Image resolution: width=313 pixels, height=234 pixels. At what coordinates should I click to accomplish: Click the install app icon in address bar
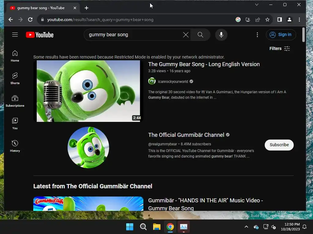[x=248, y=19]
